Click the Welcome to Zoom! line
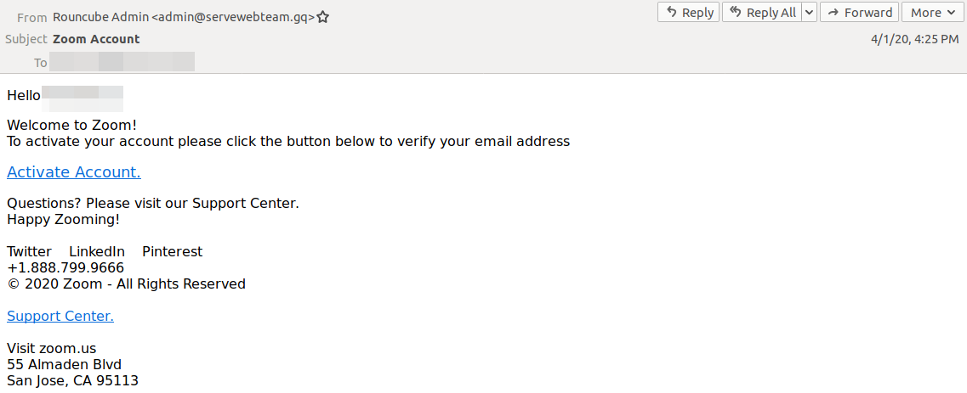Screen dimensions: 967x393 click(x=71, y=126)
